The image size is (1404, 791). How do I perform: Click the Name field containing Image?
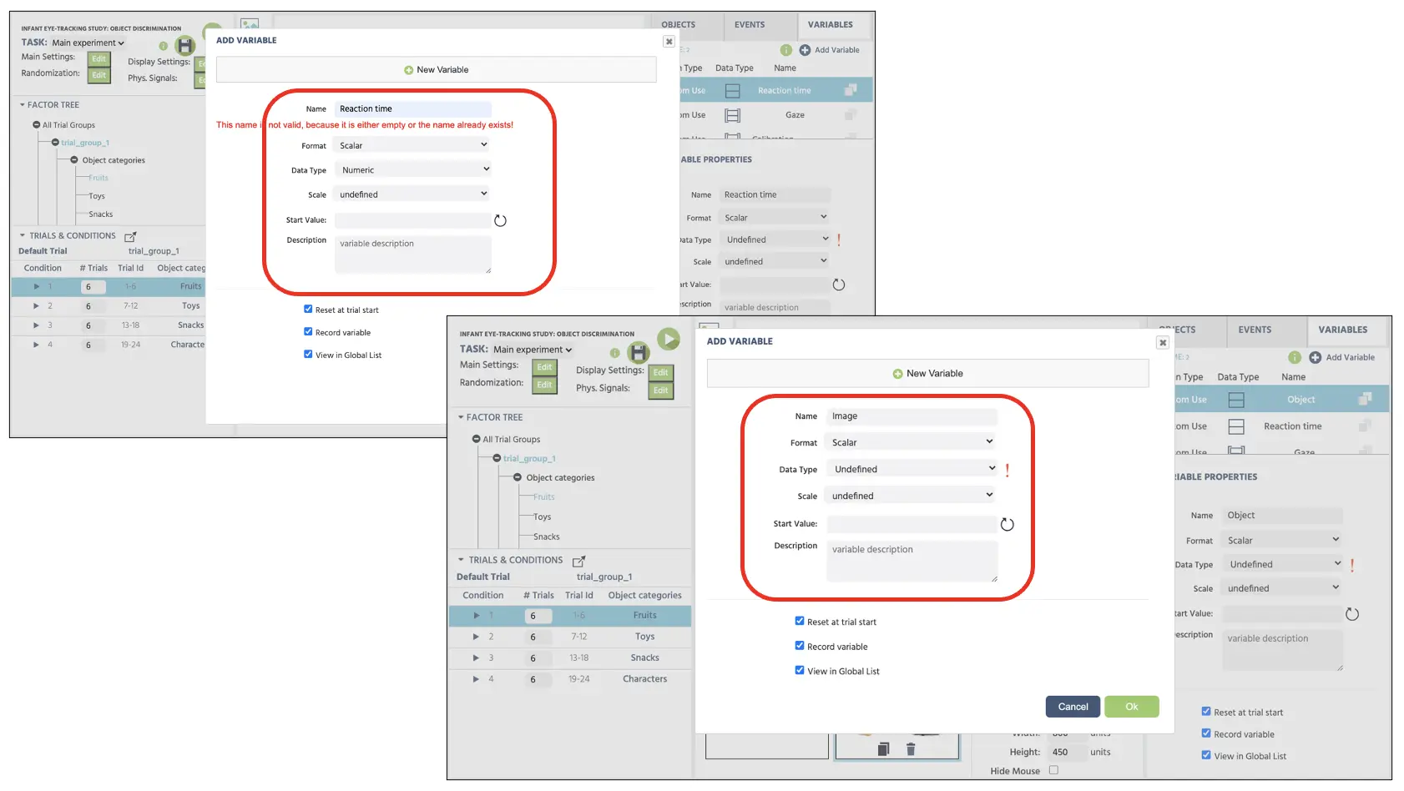click(912, 416)
